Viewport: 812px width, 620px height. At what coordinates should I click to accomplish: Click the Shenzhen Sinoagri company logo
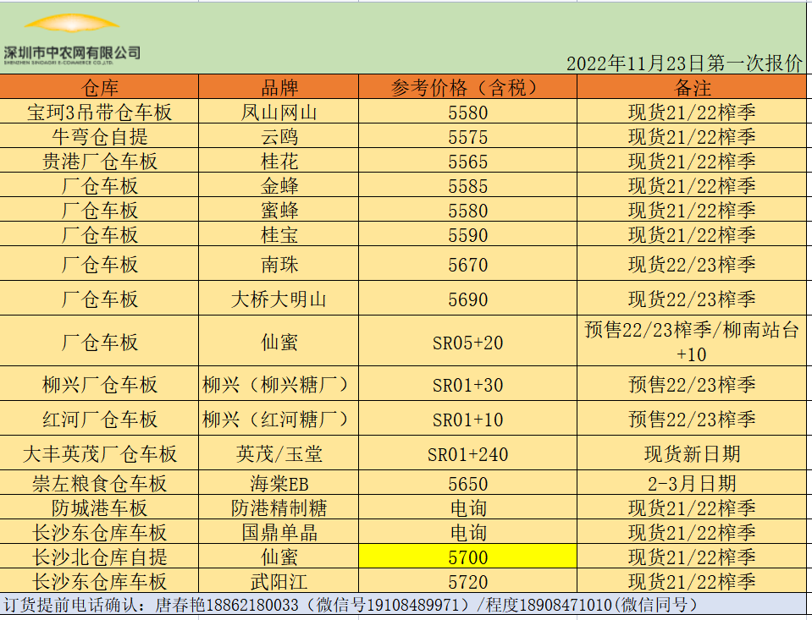coord(72,38)
